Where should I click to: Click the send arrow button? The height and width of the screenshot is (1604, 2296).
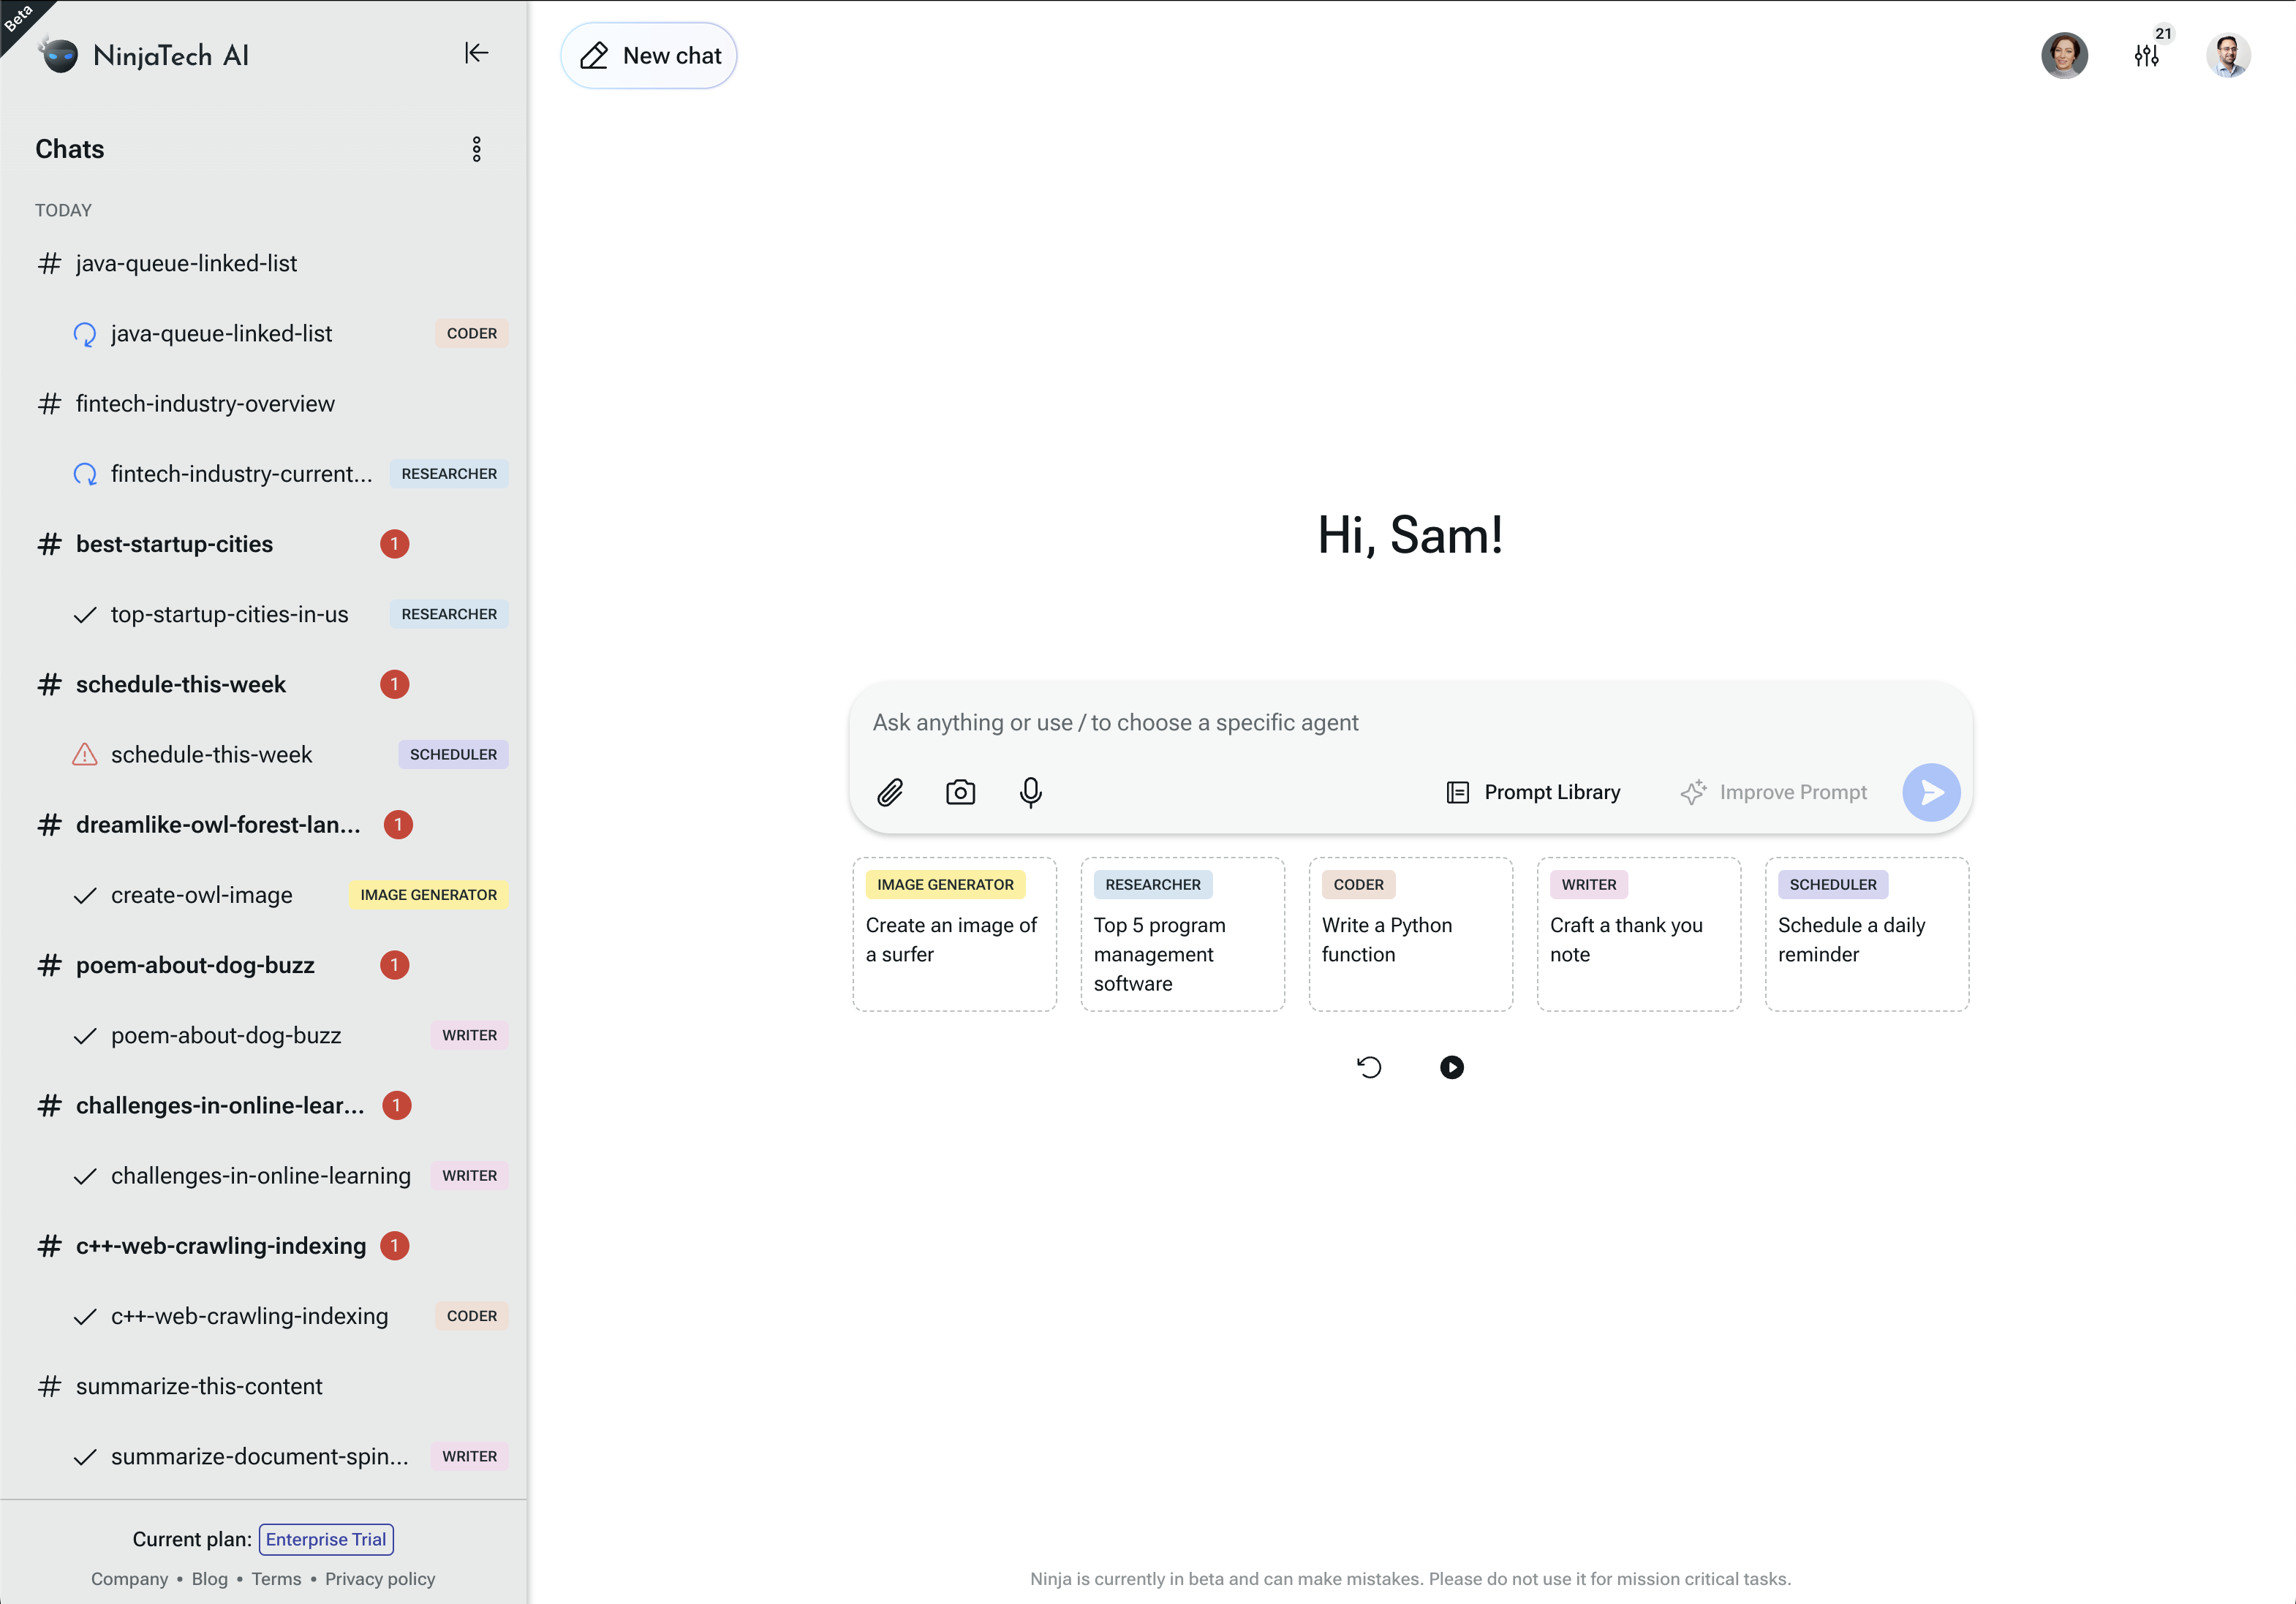[1930, 792]
